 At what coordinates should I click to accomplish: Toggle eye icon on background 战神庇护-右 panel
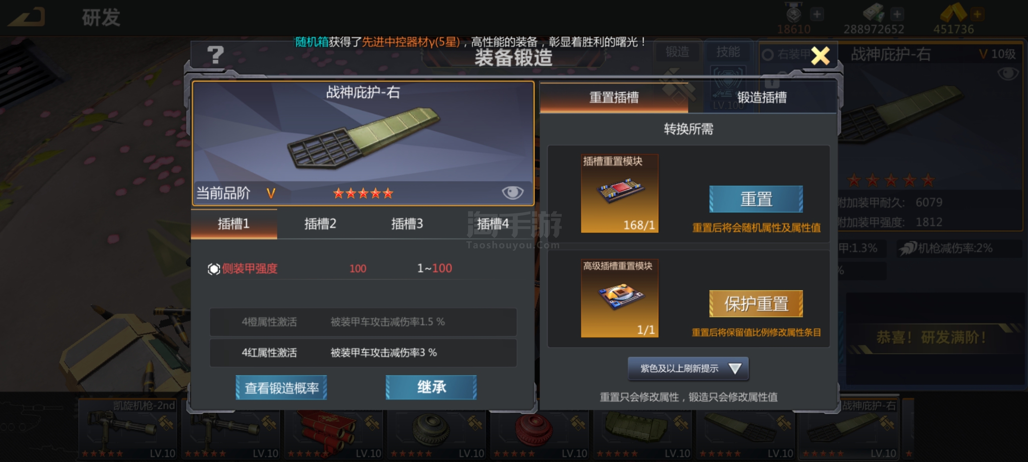pyautogui.click(x=1008, y=74)
